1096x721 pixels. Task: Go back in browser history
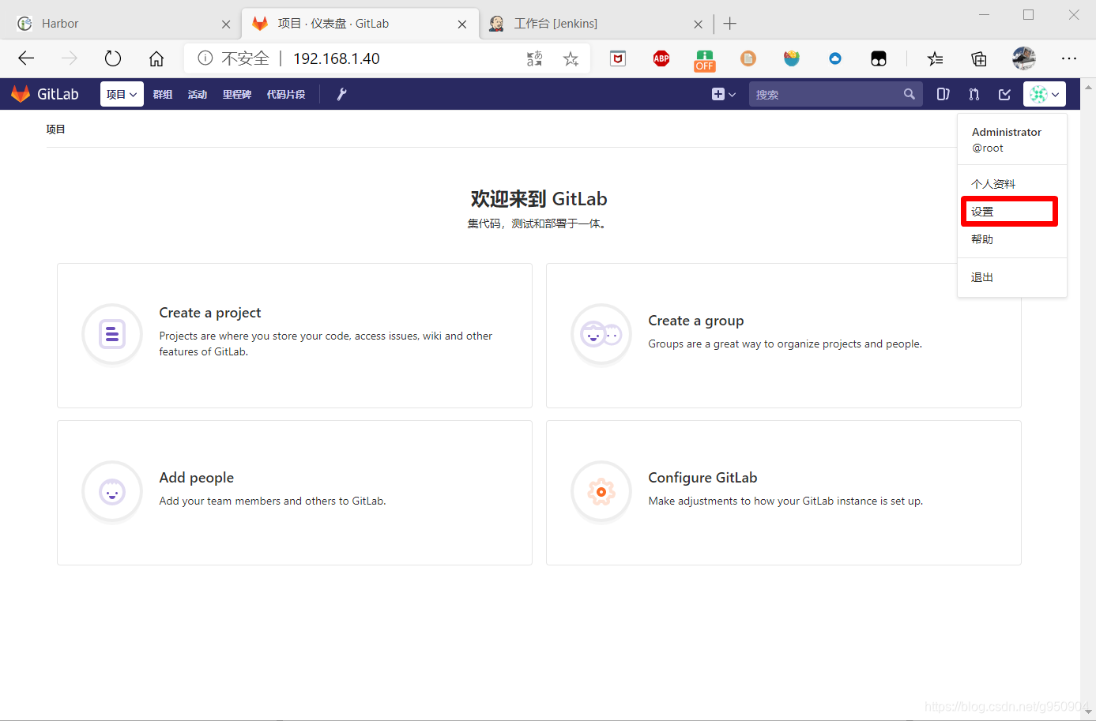tap(26, 58)
